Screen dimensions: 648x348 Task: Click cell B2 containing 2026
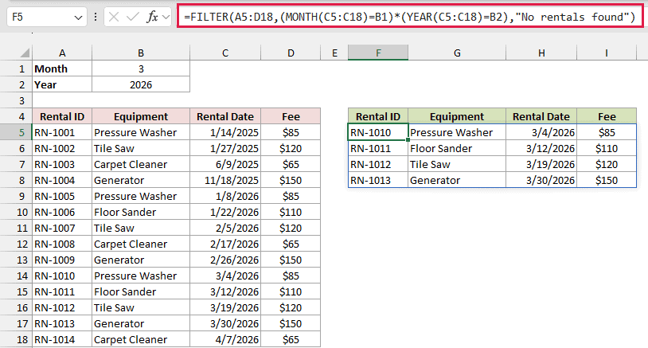pyautogui.click(x=141, y=84)
